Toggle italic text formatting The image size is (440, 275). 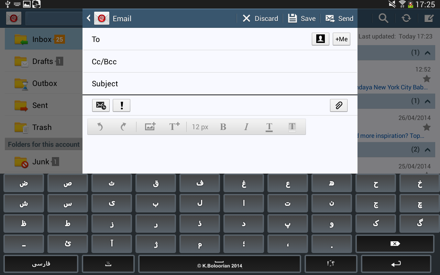tap(246, 126)
